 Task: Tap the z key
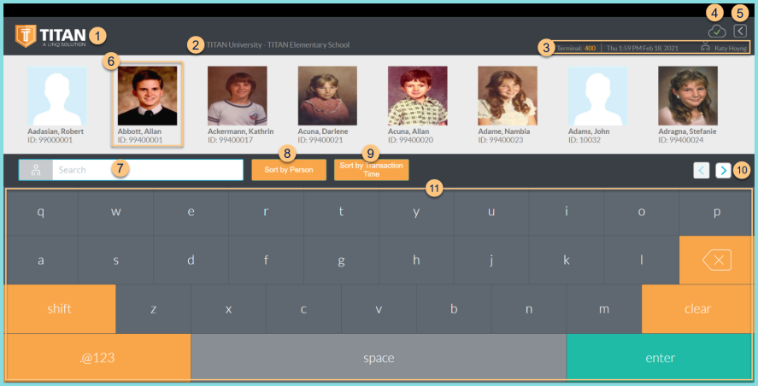[153, 309]
